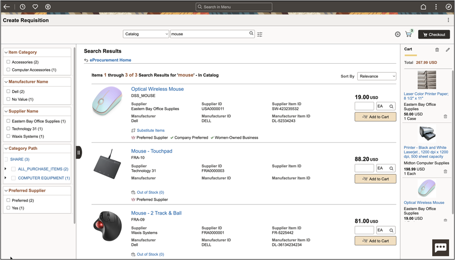Enable the Dell manufacturer filter
The height and width of the screenshot is (260, 455).
coord(8,91)
